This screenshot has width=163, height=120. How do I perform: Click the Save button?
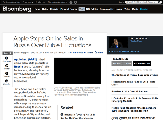click(7, 53)
